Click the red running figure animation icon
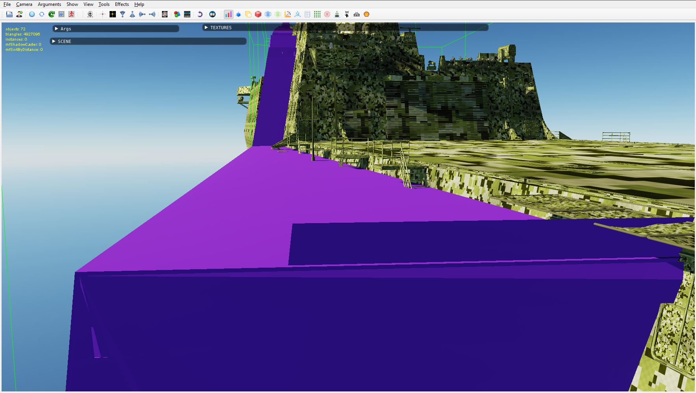696x393 pixels. 71,14
